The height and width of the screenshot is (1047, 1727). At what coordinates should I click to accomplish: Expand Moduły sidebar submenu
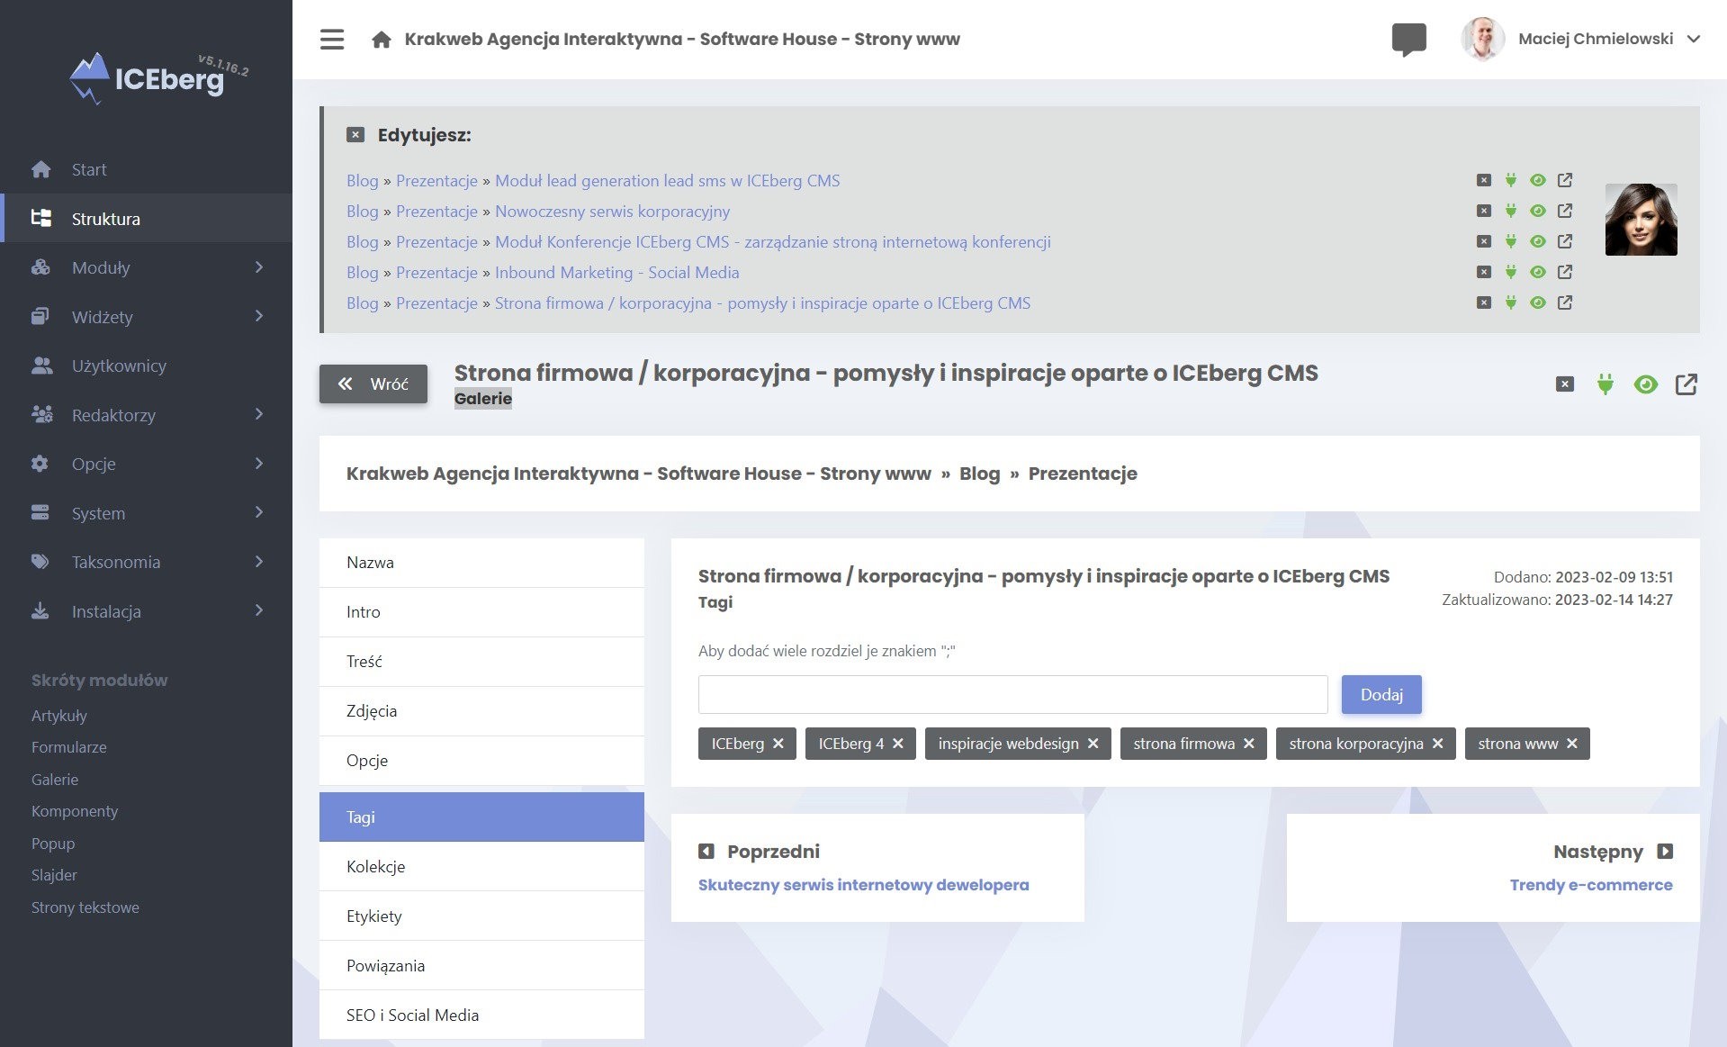coord(146,267)
